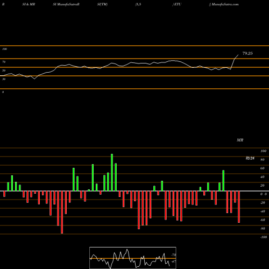This screenshot has width=269, height=269.
Task: Click the RSI axis label 100
Action: 4,49
